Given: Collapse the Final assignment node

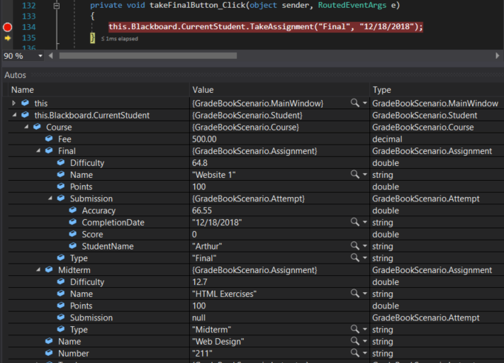Looking at the screenshot, I should tap(38, 150).
